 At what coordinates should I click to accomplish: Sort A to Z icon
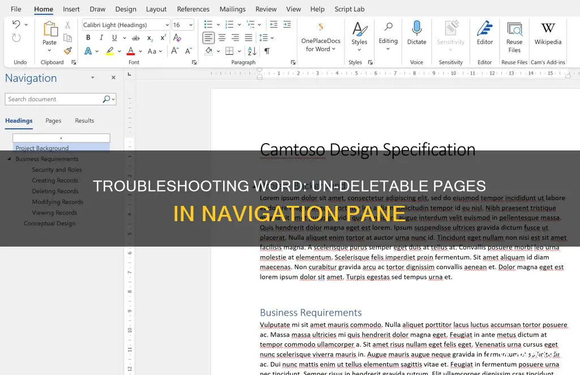coord(252,51)
